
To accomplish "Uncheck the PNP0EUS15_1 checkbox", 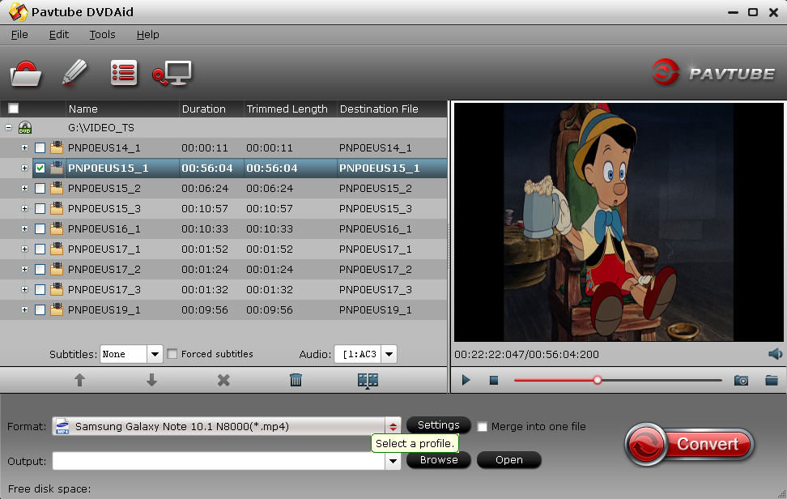I will [40, 168].
